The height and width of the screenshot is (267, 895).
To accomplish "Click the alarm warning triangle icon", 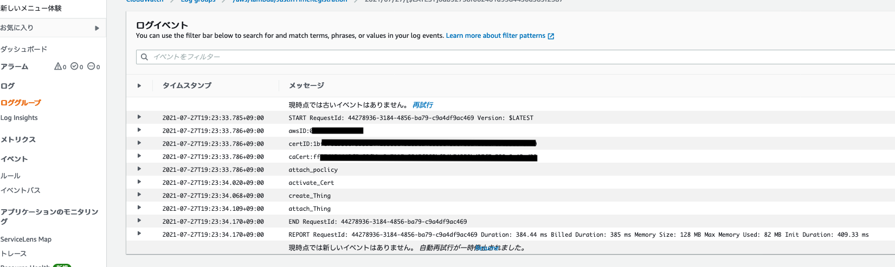I will [58, 66].
